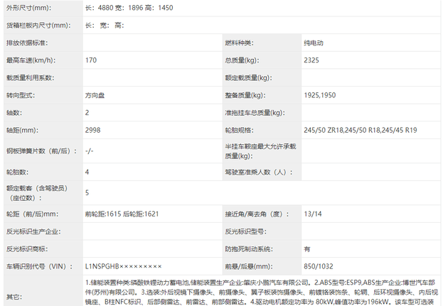Click the 防抱死制动系统 value 有
The width and height of the screenshot is (448, 306).
[x=307, y=249]
